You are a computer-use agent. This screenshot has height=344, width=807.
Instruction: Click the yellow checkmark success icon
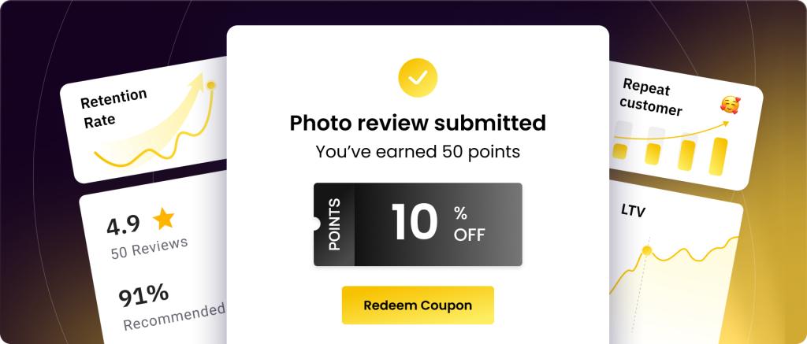coord(418,76)
